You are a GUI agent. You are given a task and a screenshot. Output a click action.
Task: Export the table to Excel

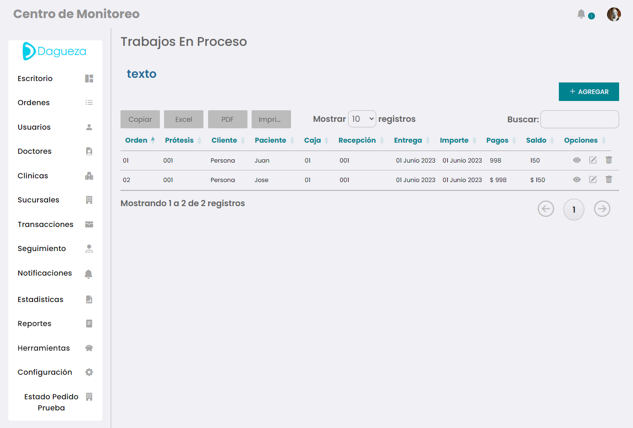tap(184, 119)
